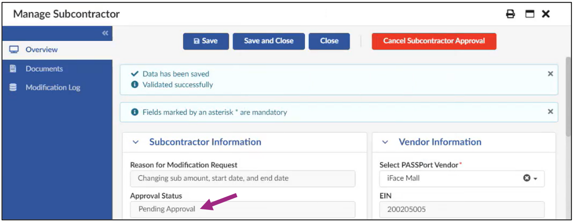Dismiss the mandatory fields notice

550,112
